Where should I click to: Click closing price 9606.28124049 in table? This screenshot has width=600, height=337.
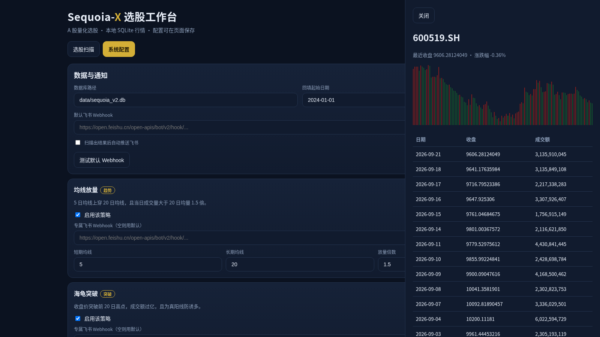483,154
